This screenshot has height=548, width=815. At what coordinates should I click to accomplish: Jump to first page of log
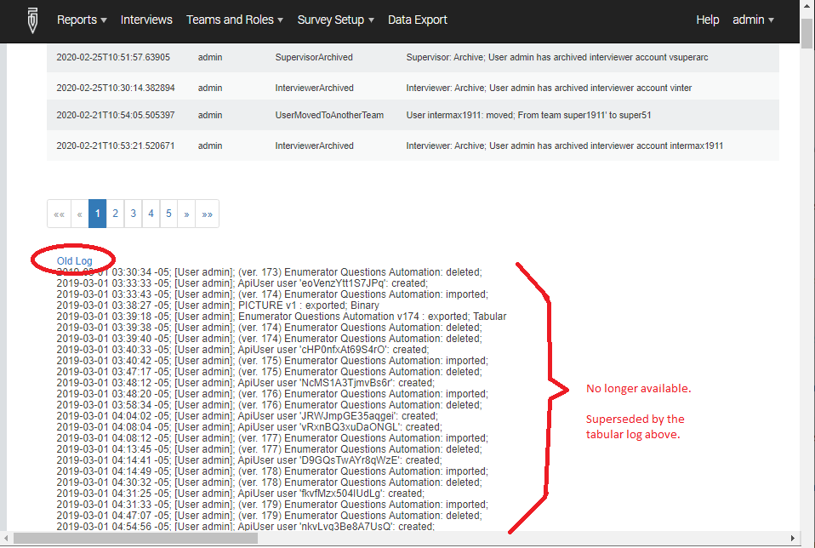point(59,214)
